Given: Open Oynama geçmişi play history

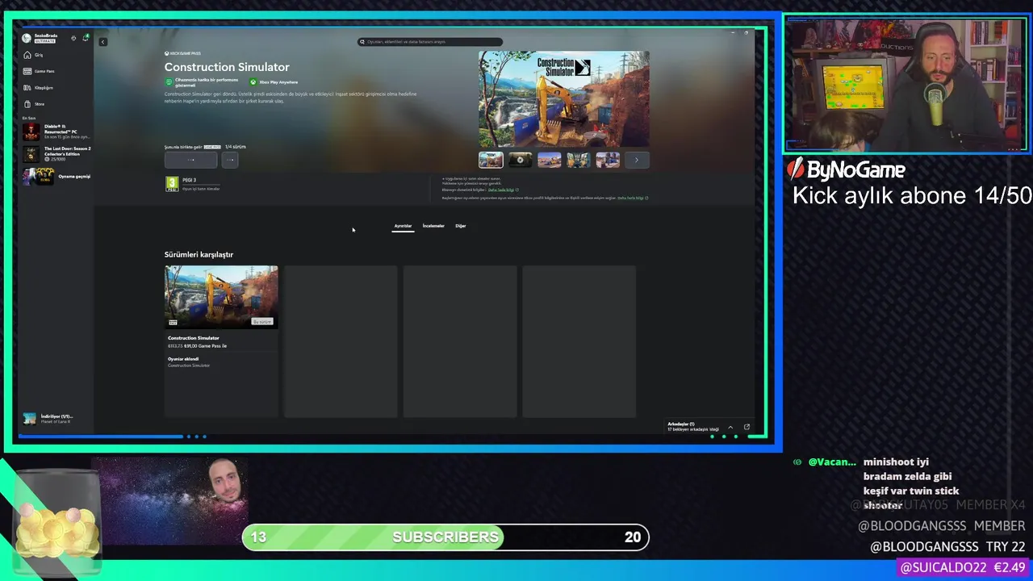Looking at the screenshot, I should pos(56,176).
